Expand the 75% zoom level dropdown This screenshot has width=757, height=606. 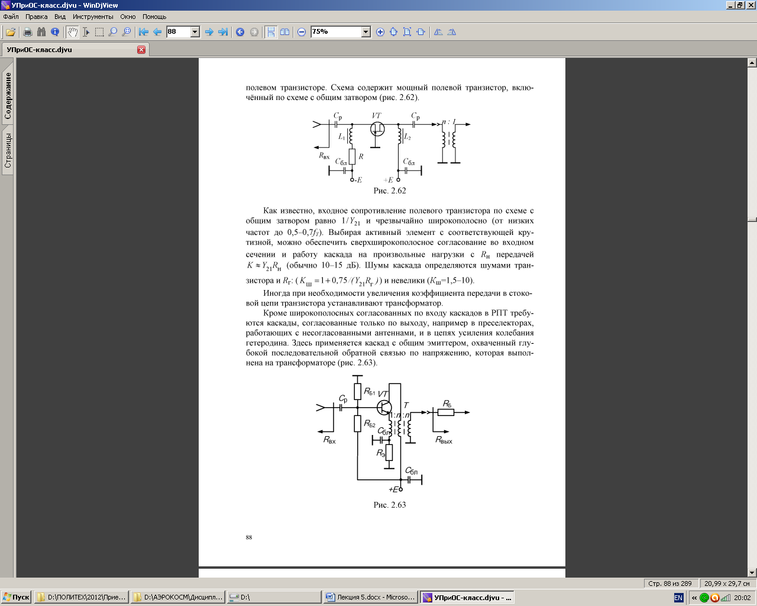click(365, 32)
